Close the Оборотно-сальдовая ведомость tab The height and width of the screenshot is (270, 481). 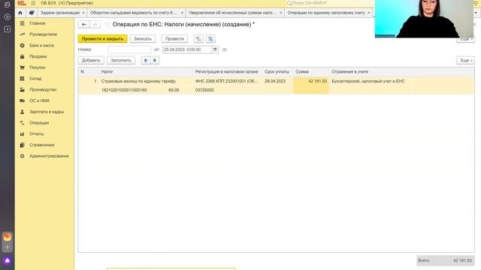pyautogui.click(x=182, y=13)
